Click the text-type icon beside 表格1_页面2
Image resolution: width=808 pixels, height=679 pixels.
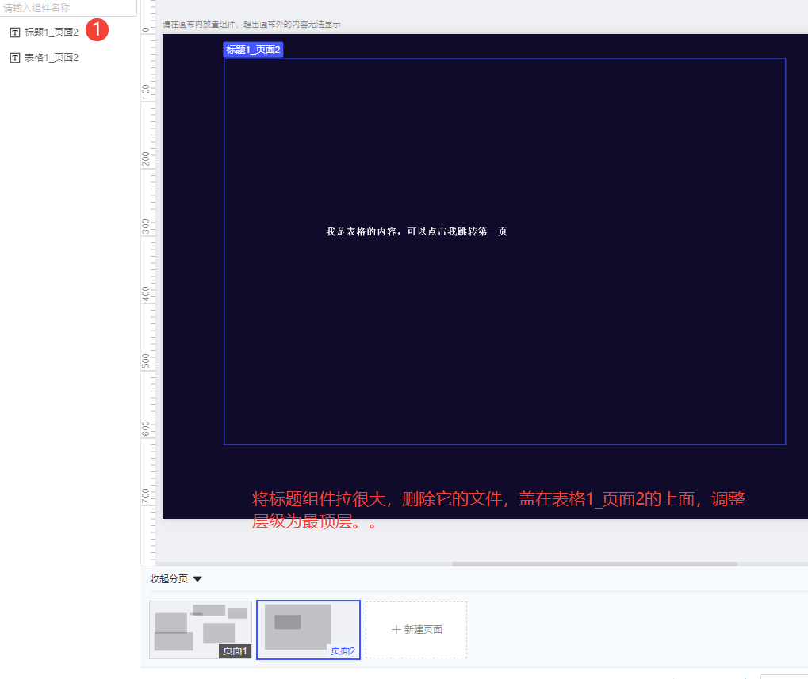(x=14, y=58)
